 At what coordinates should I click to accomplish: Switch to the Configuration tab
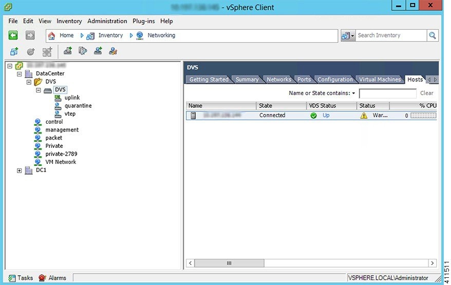click(x=335, y=80)
